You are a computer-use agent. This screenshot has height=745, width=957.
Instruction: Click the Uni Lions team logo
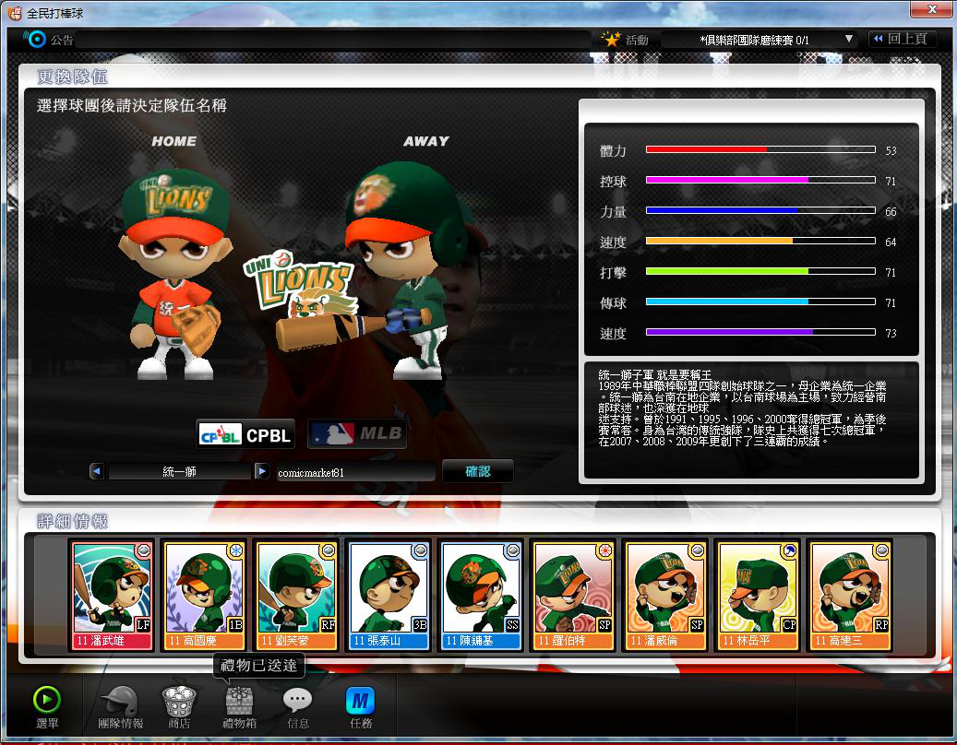click(299, 283)
